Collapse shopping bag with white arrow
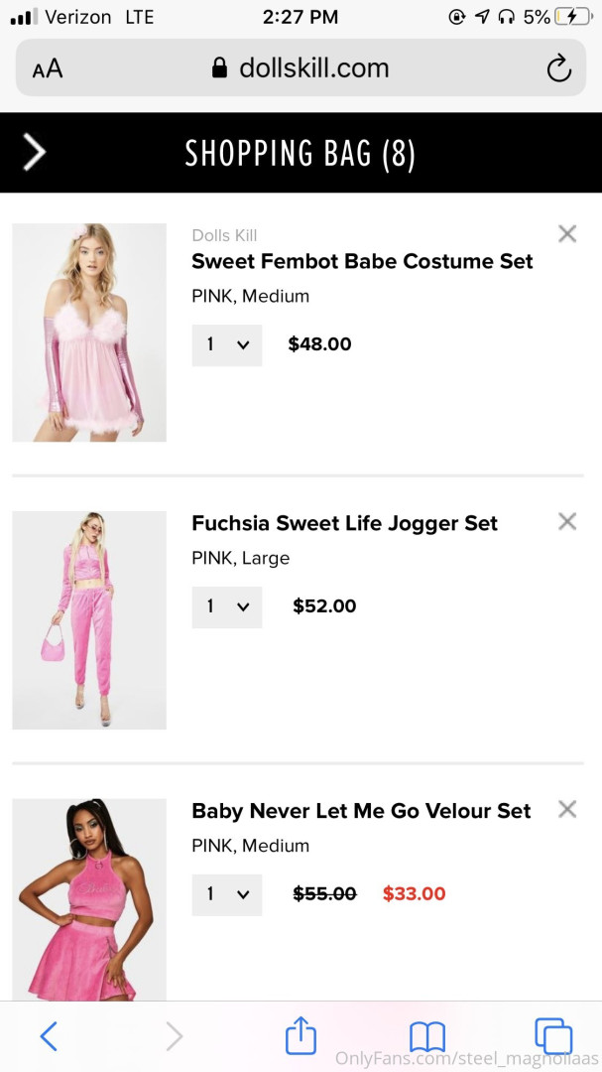The height and width of the screenshot is (1072, 602). pos(35,153)
